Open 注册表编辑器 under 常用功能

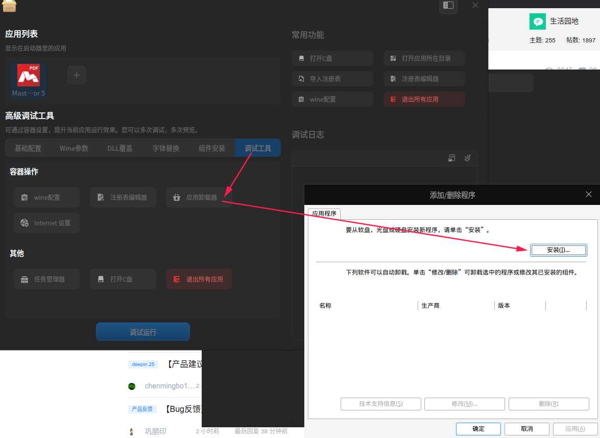click(x=424, y=79)
